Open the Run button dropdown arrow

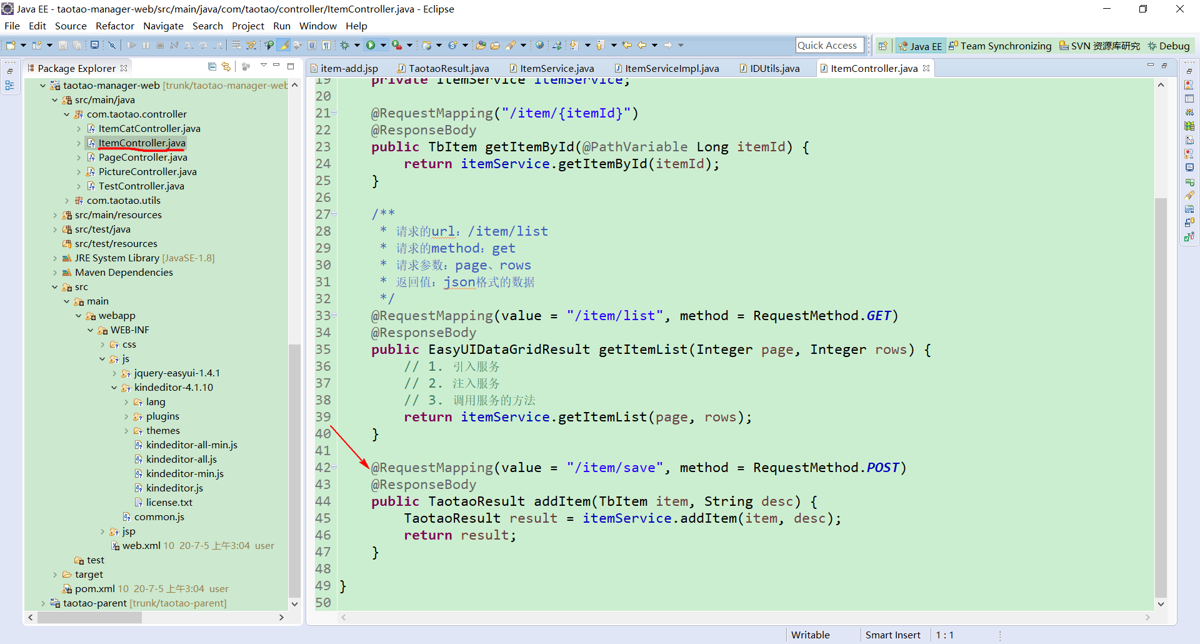point(383,45)
